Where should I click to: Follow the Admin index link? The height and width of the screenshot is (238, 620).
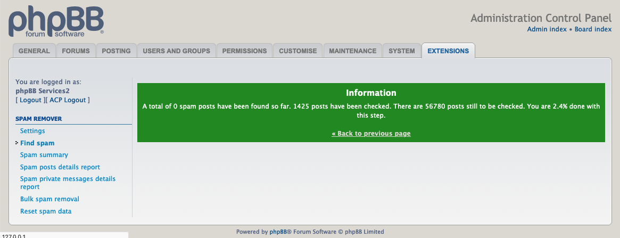coord(547,29)
